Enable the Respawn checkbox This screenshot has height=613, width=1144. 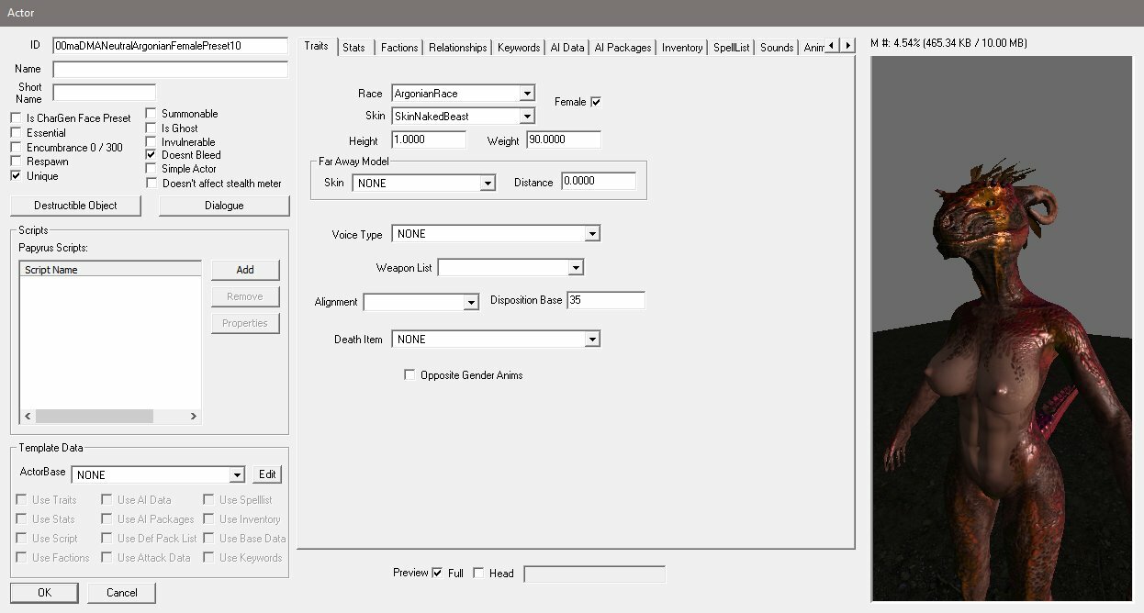16,162
